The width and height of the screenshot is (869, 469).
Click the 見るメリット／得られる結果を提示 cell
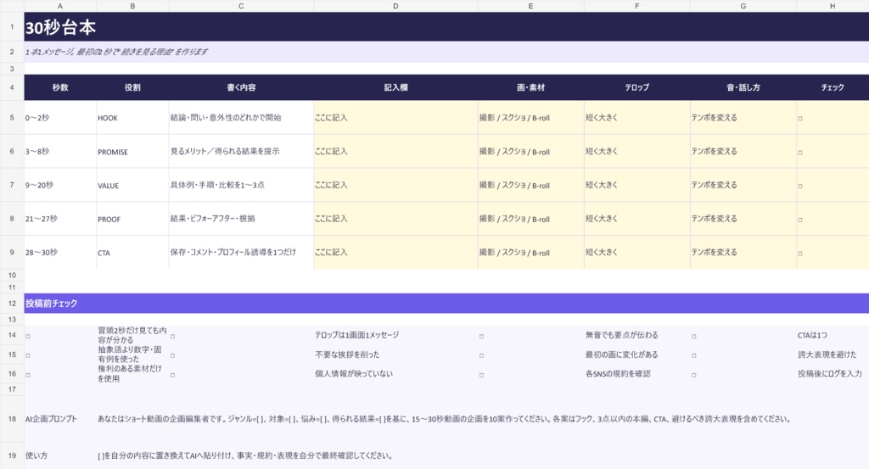click(x=241, y=151)
